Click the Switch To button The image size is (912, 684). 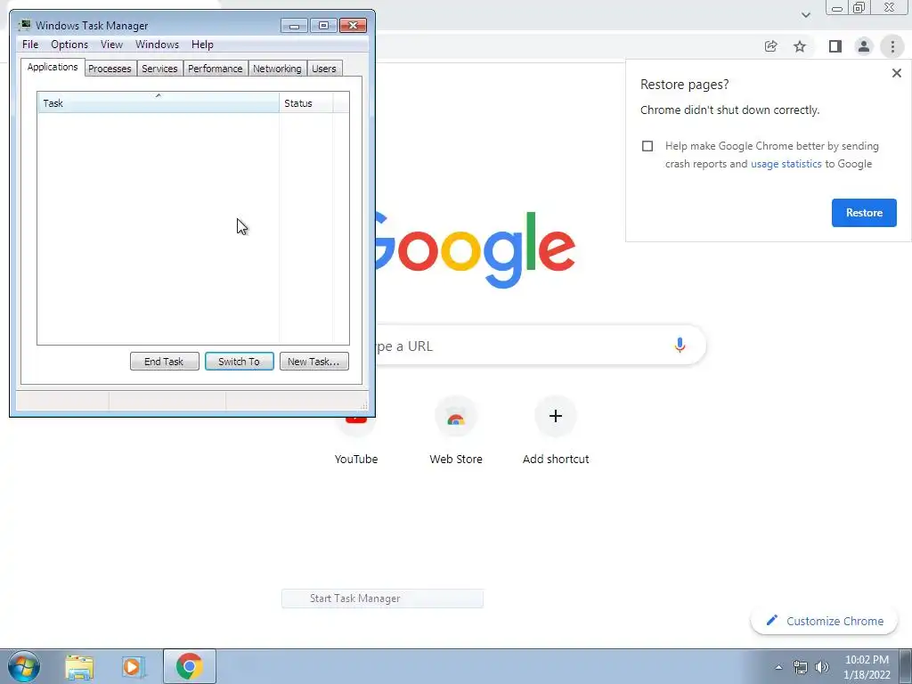tap(239, 362)
